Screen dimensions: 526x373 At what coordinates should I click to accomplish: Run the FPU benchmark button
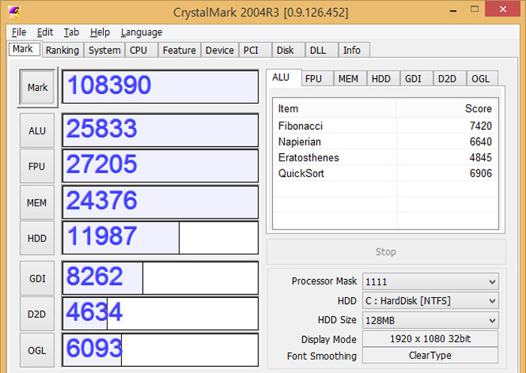pos(37,167)
